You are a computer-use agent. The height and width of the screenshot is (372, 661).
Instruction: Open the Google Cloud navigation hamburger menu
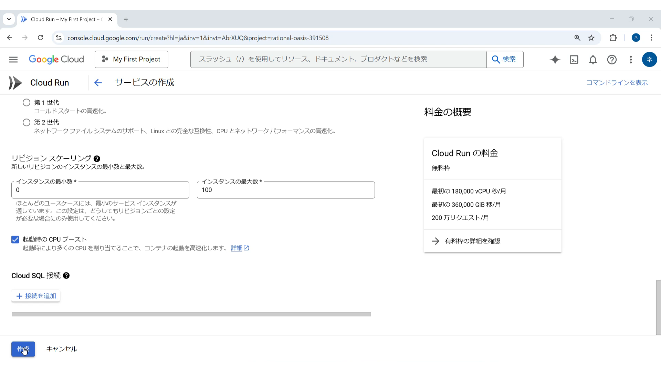13,60
